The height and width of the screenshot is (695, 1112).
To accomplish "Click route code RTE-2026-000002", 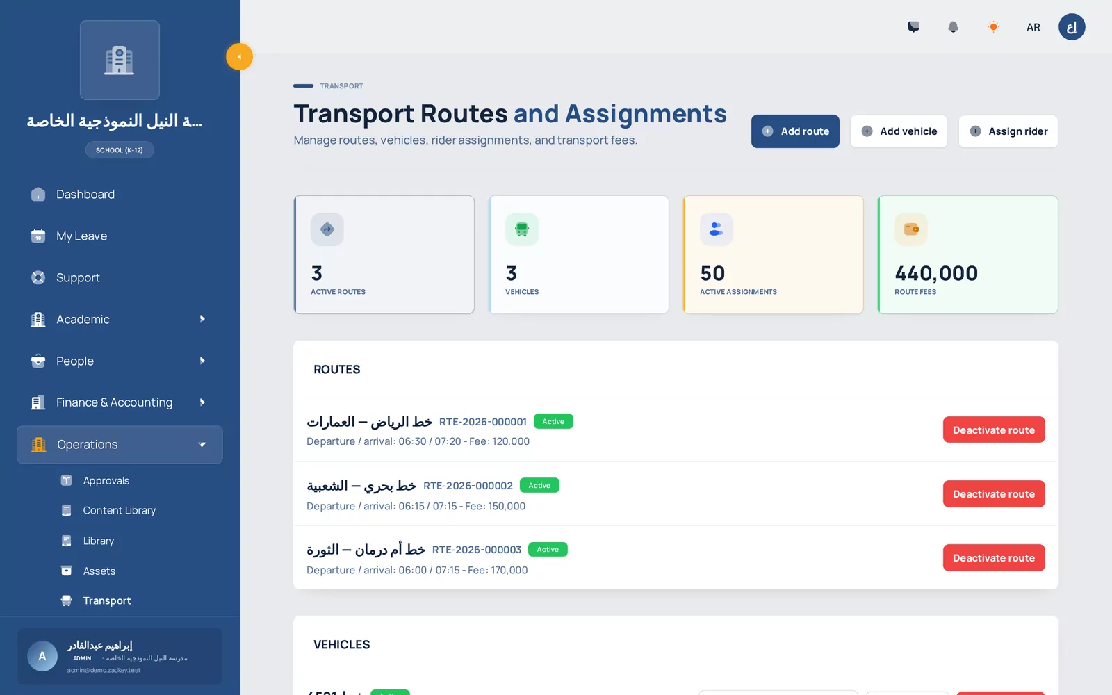I will point(468,486).
